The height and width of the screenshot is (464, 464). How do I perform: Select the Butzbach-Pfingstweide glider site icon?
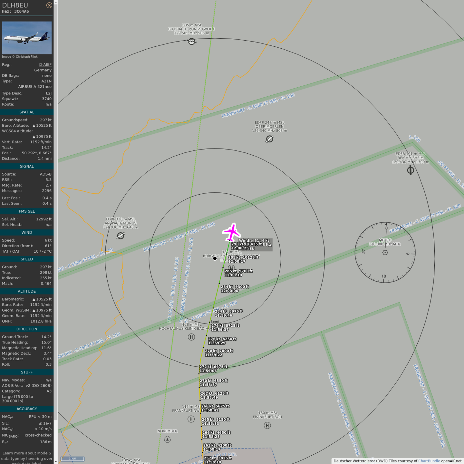click(x=192, y=41)
